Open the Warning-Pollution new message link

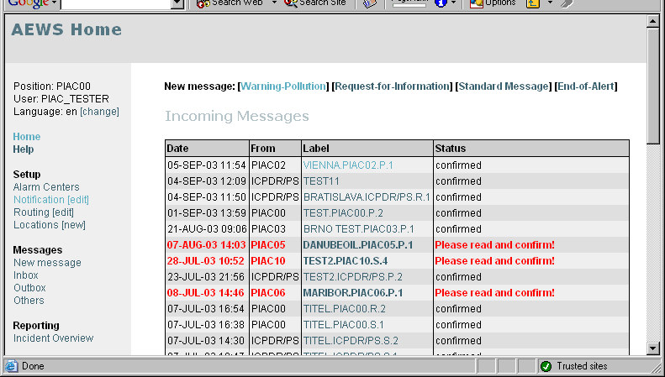coord(284,86)
